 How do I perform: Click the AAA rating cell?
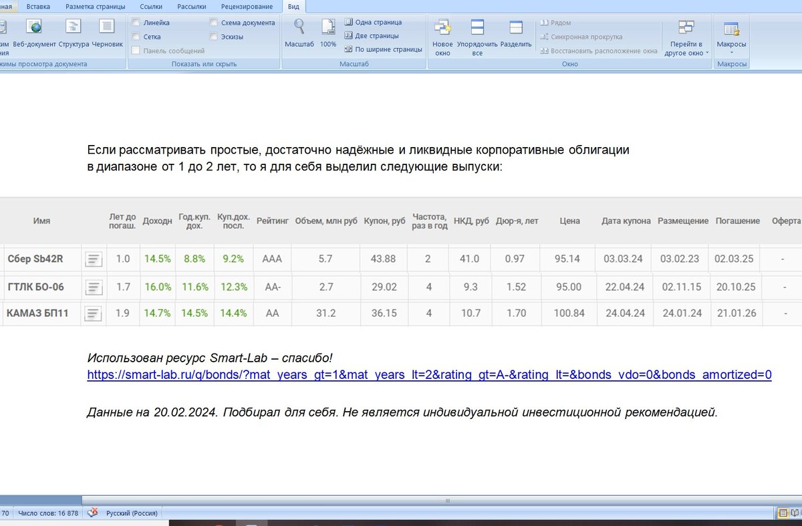(x=273, y=259)
